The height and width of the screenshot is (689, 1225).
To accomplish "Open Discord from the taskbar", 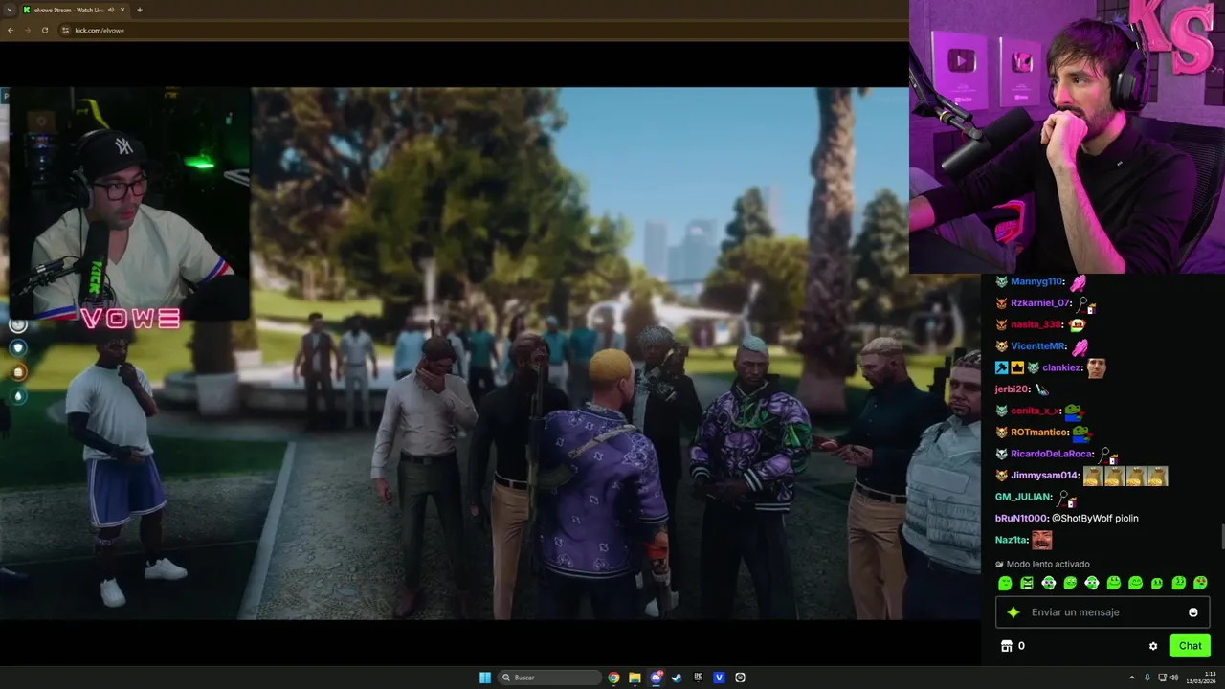I will (656, 678).
